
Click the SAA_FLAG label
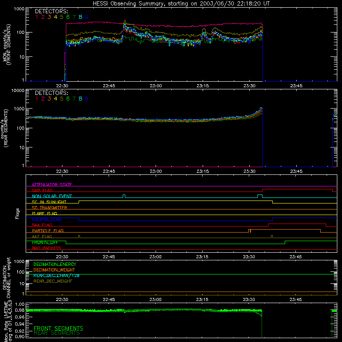click(42, 225)
